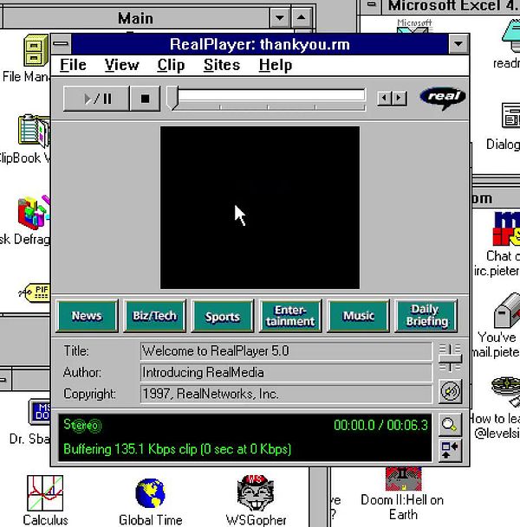Click the RealPlayer title bar minimize arrow

coord(458,43)
